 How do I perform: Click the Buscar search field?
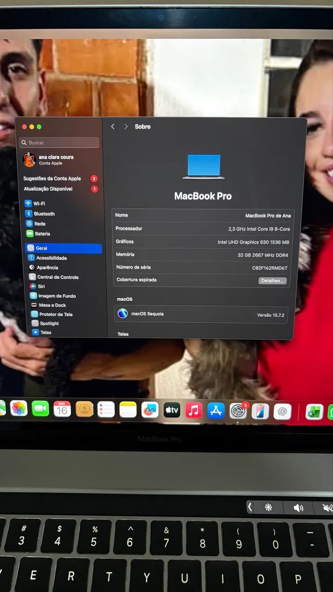(x=59, y=142)
